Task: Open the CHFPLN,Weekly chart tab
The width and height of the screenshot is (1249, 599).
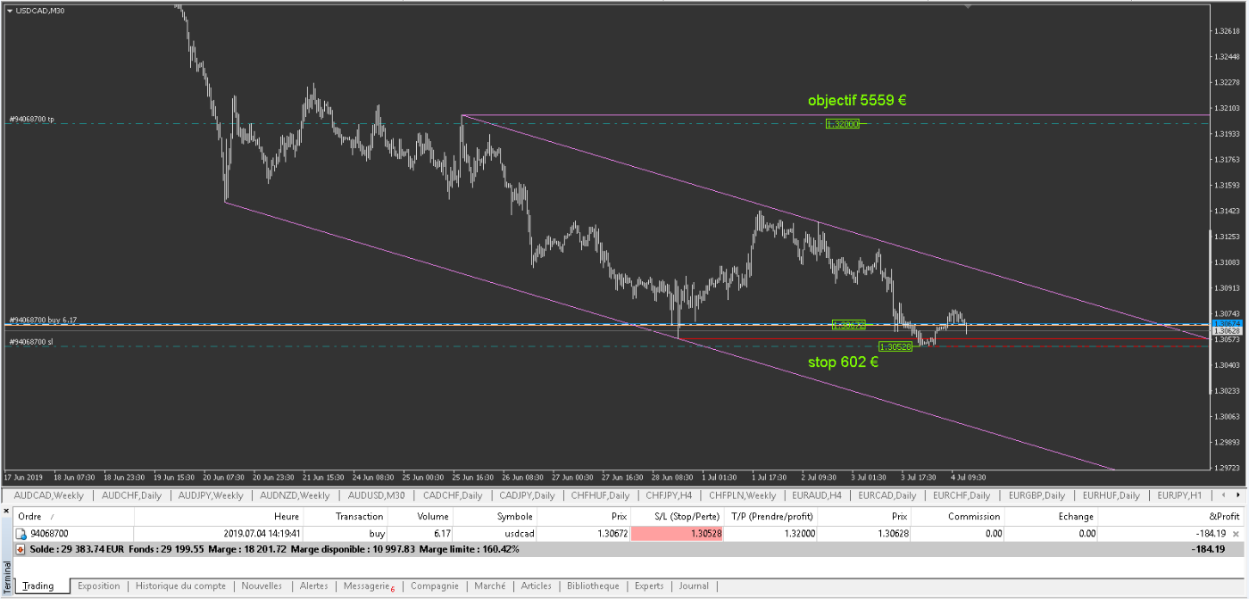Action: pos(743,495)
